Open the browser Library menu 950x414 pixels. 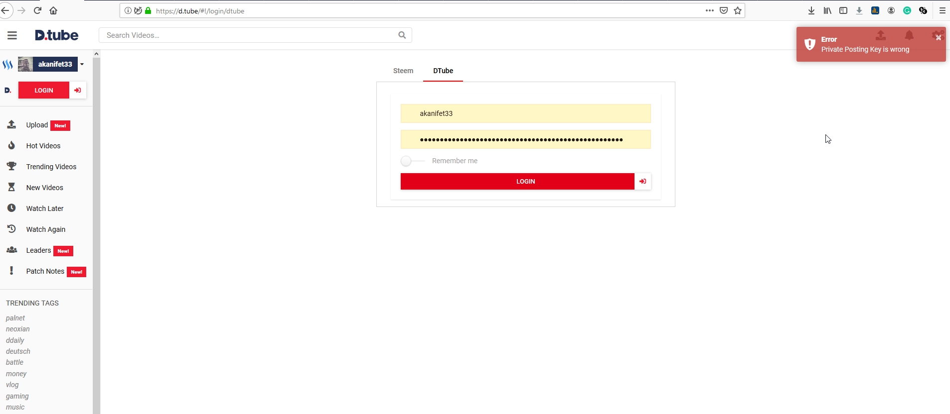827,10
